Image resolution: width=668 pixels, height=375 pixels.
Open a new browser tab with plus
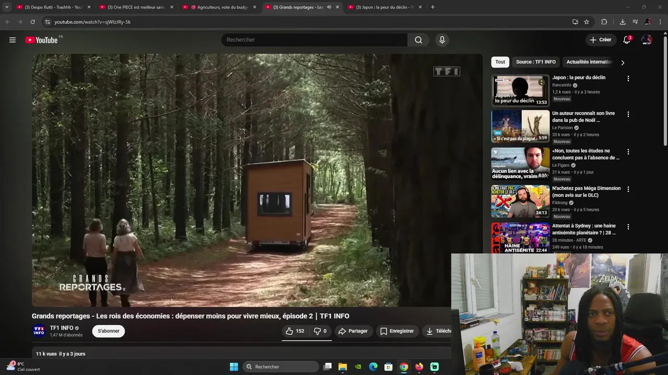433,7
